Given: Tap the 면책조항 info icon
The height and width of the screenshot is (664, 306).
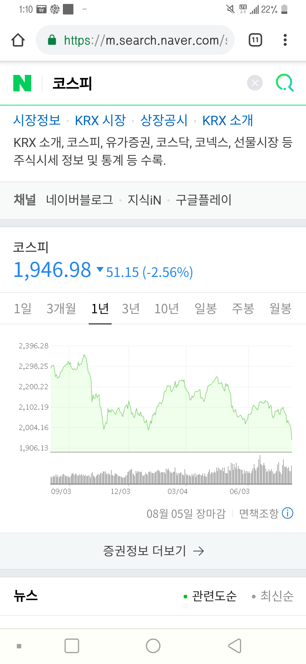Looking at the screenshot, I should [x=287, y=513].
